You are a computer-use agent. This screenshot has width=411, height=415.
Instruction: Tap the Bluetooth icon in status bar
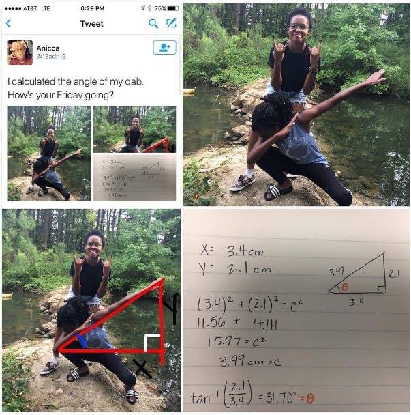(x=149, y=8)
